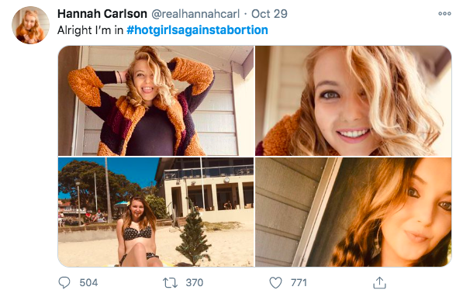The height and width of the screenshot is (297, 463).
Task: Open the #hotgirlsagainstabortion hashtag
Action: pyautogui.click(x=197, y=30)
